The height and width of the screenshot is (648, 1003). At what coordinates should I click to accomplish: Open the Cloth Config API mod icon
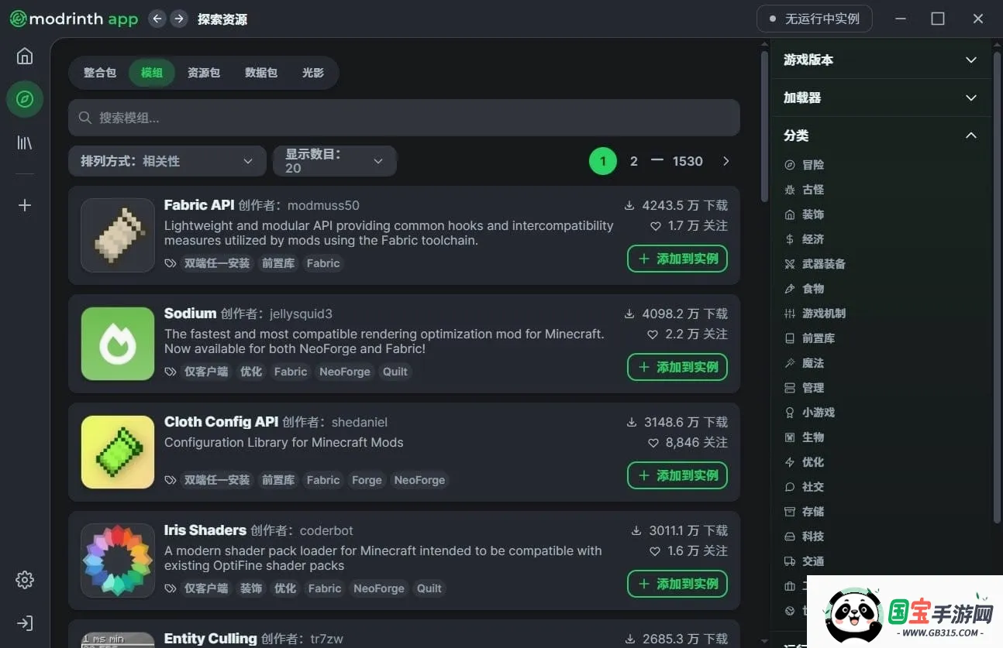pyautogui.click(x=118, y=452)
